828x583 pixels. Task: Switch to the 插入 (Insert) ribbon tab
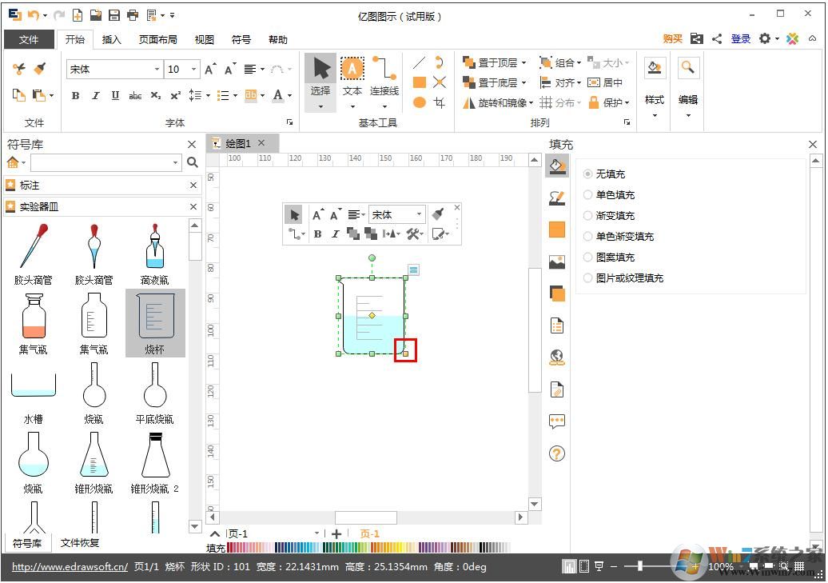(x=112, y=39)
